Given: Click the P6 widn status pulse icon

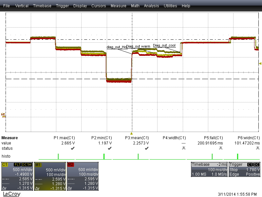Looking at the screenshot, I should click(258, 148).
